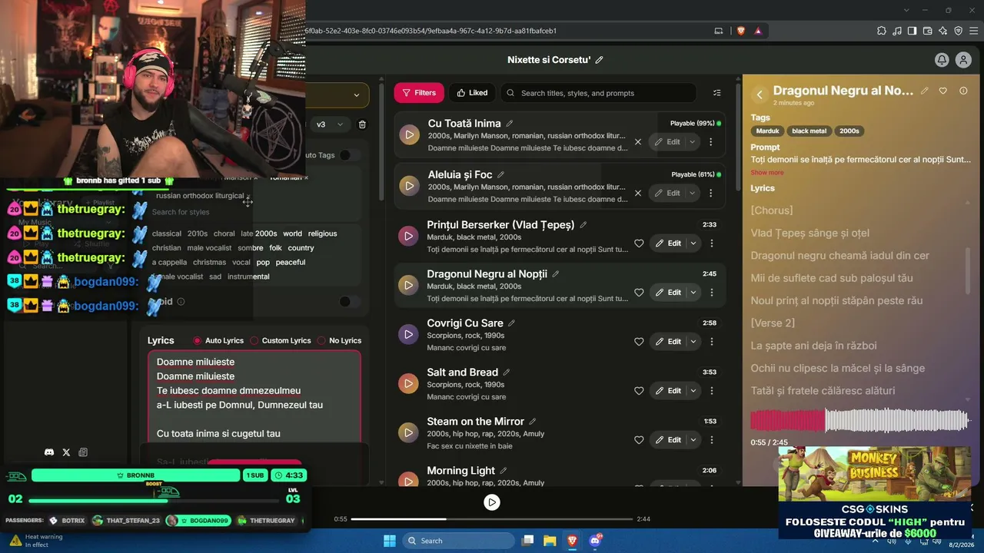Delete with the trash icon near v3
Image resolution: width=984 pixels, height=553 pixels.
click(363, 124)
